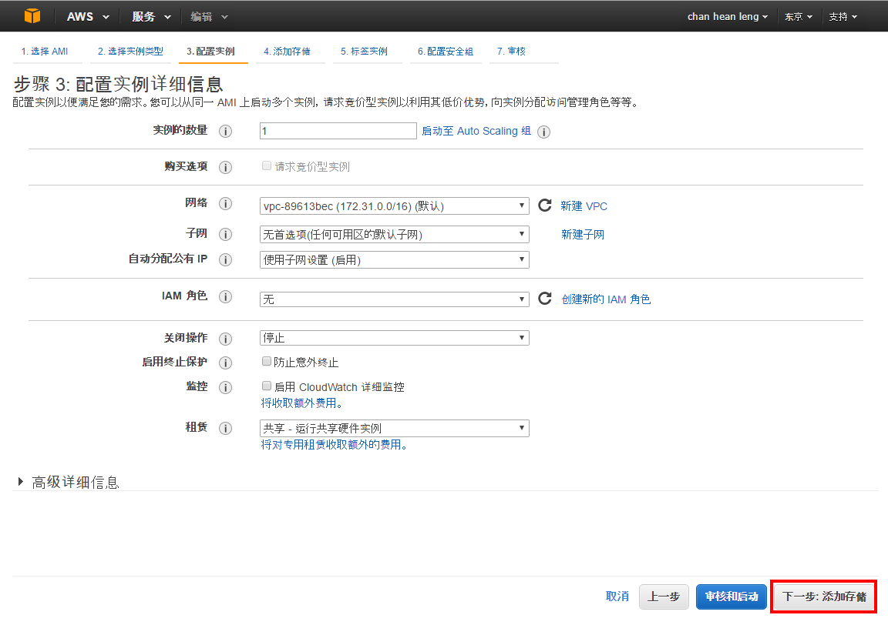Click 新建 VPC link

pos(584,206)
